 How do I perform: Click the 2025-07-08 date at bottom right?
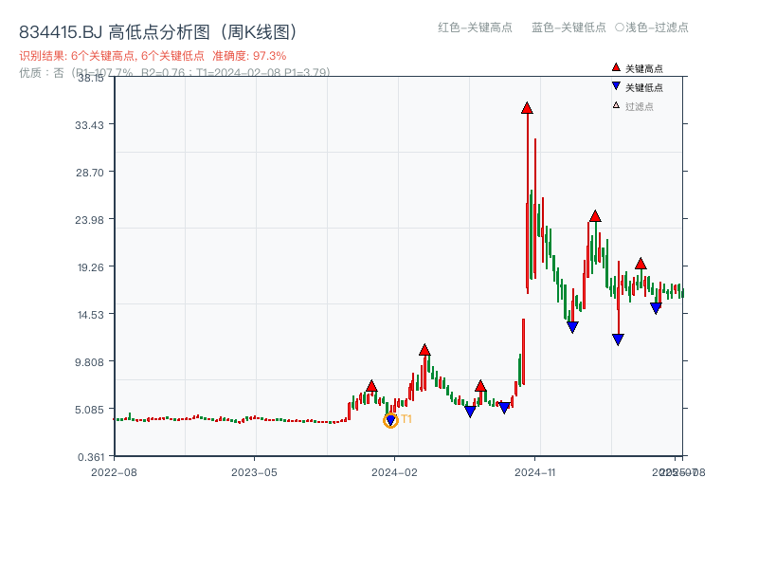pyautogui.click(x=677, y=470)
